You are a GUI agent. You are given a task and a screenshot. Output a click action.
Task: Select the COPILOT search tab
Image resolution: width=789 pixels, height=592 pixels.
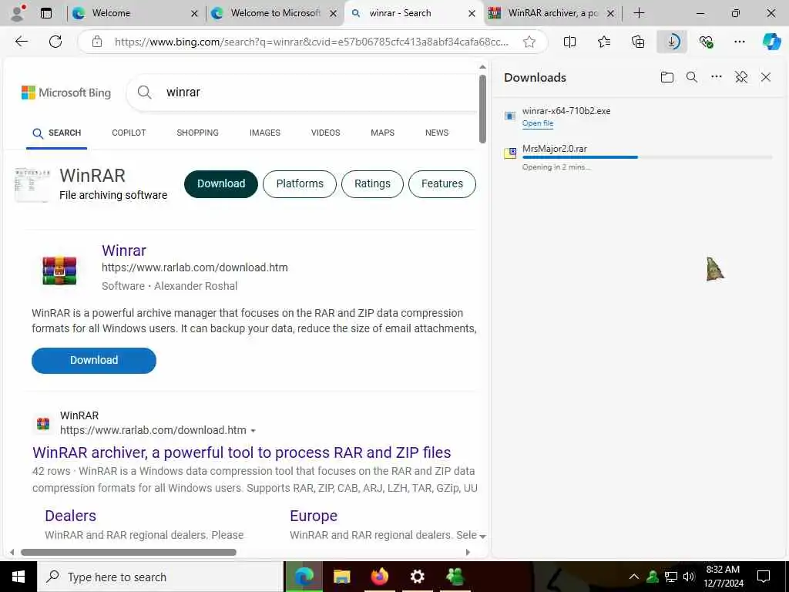pos(129,133)
